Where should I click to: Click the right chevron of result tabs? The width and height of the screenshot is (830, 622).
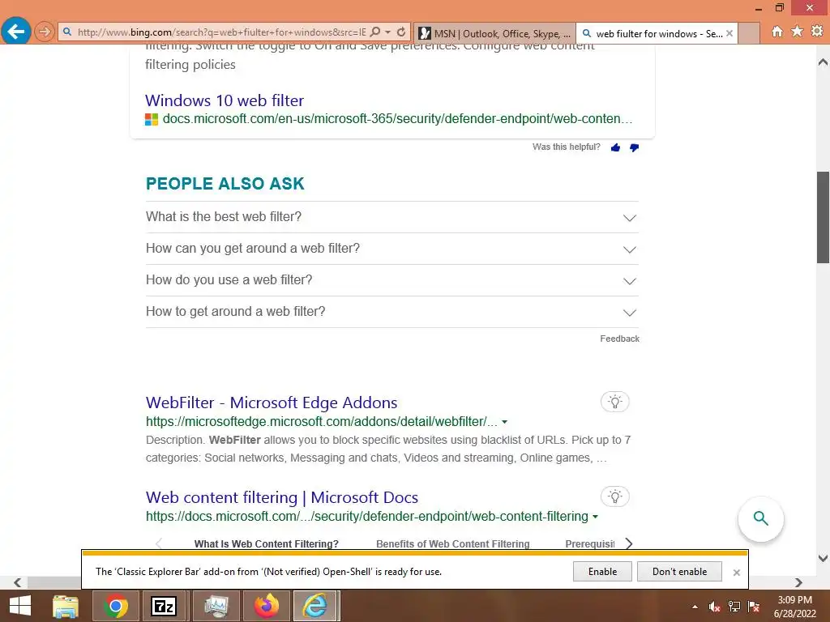click(x=629, y=543)
